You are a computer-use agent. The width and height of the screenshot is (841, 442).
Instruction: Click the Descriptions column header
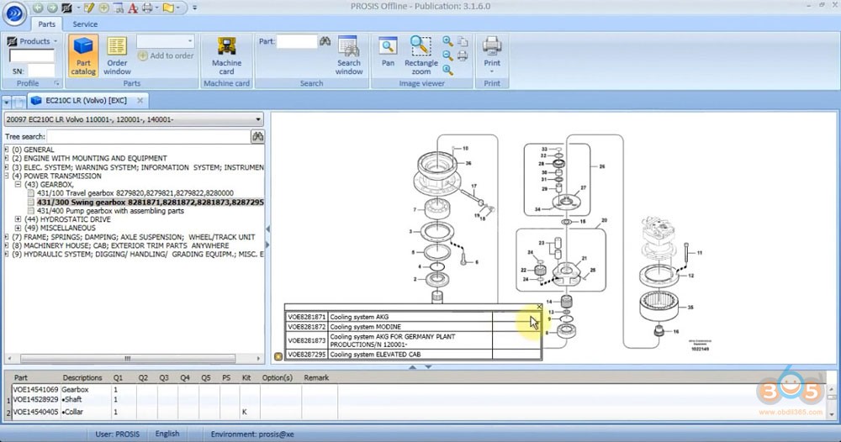82,377
